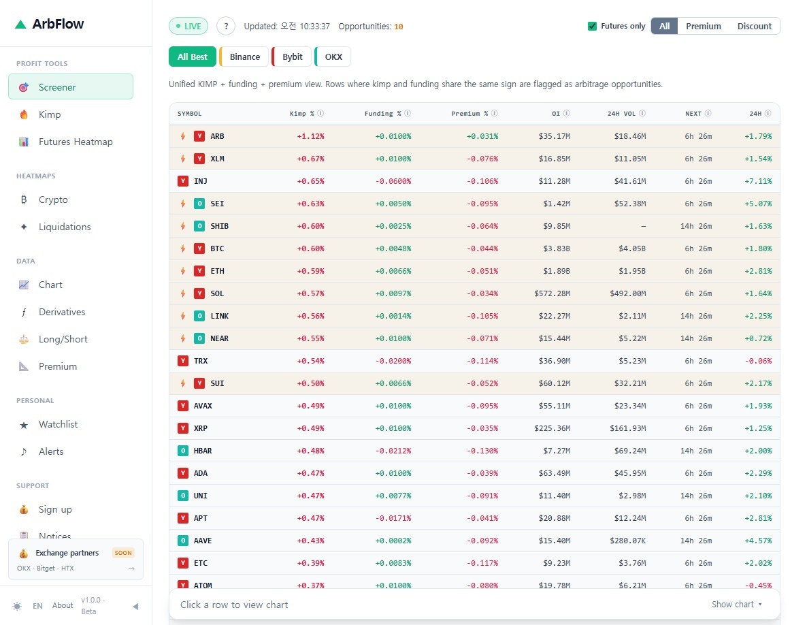This screenshot has height=625, width=807.
Task: Open Watchlist in the sidebar
Action: point(71,424)
